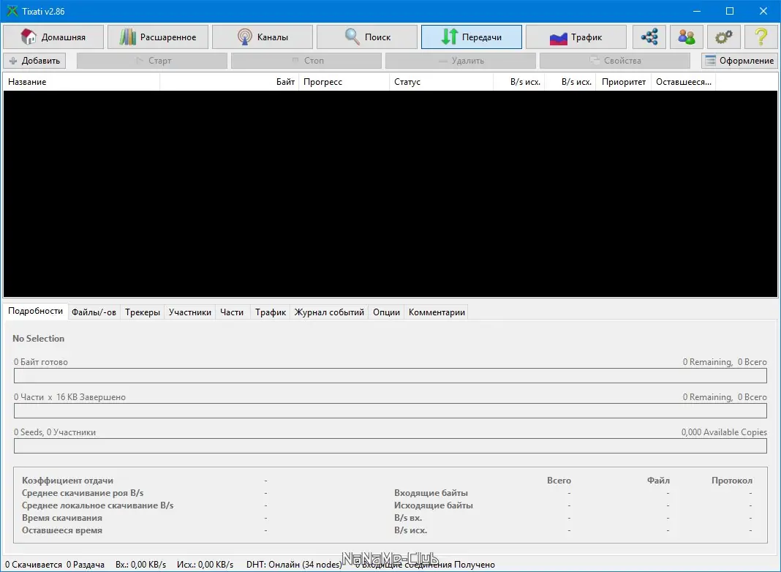Sort by the Название column header
The width and height of the screenshot is (781, 572).
click(81, 82)
